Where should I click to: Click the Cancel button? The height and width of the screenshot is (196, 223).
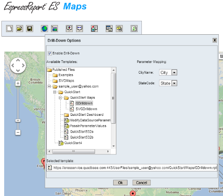pos(141,183)
